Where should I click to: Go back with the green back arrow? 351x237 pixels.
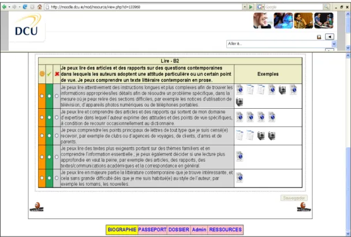(4, 7)
